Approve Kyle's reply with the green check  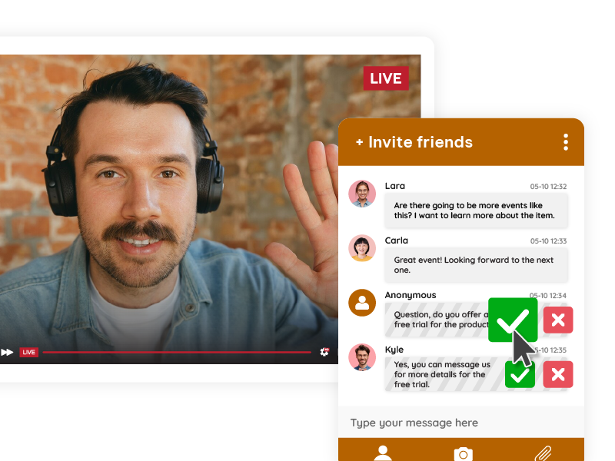click(x=520, y=374)
